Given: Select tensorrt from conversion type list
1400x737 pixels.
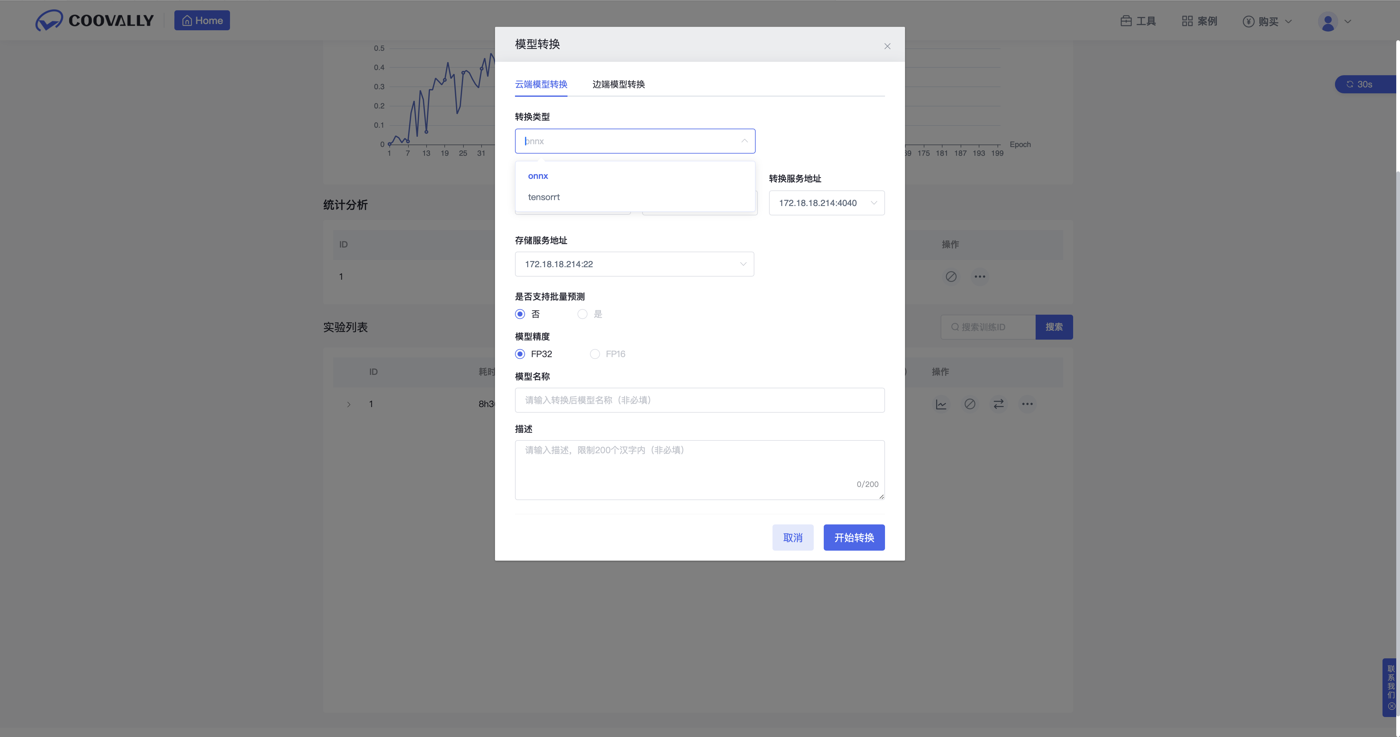Looking at the screenshot, I should point(543,197).
